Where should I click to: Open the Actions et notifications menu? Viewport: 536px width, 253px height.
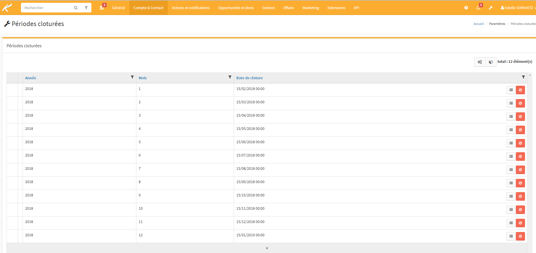tap(191, 8)
